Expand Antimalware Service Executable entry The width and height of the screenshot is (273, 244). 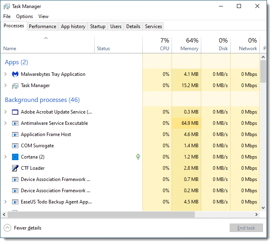pos(5,124)
